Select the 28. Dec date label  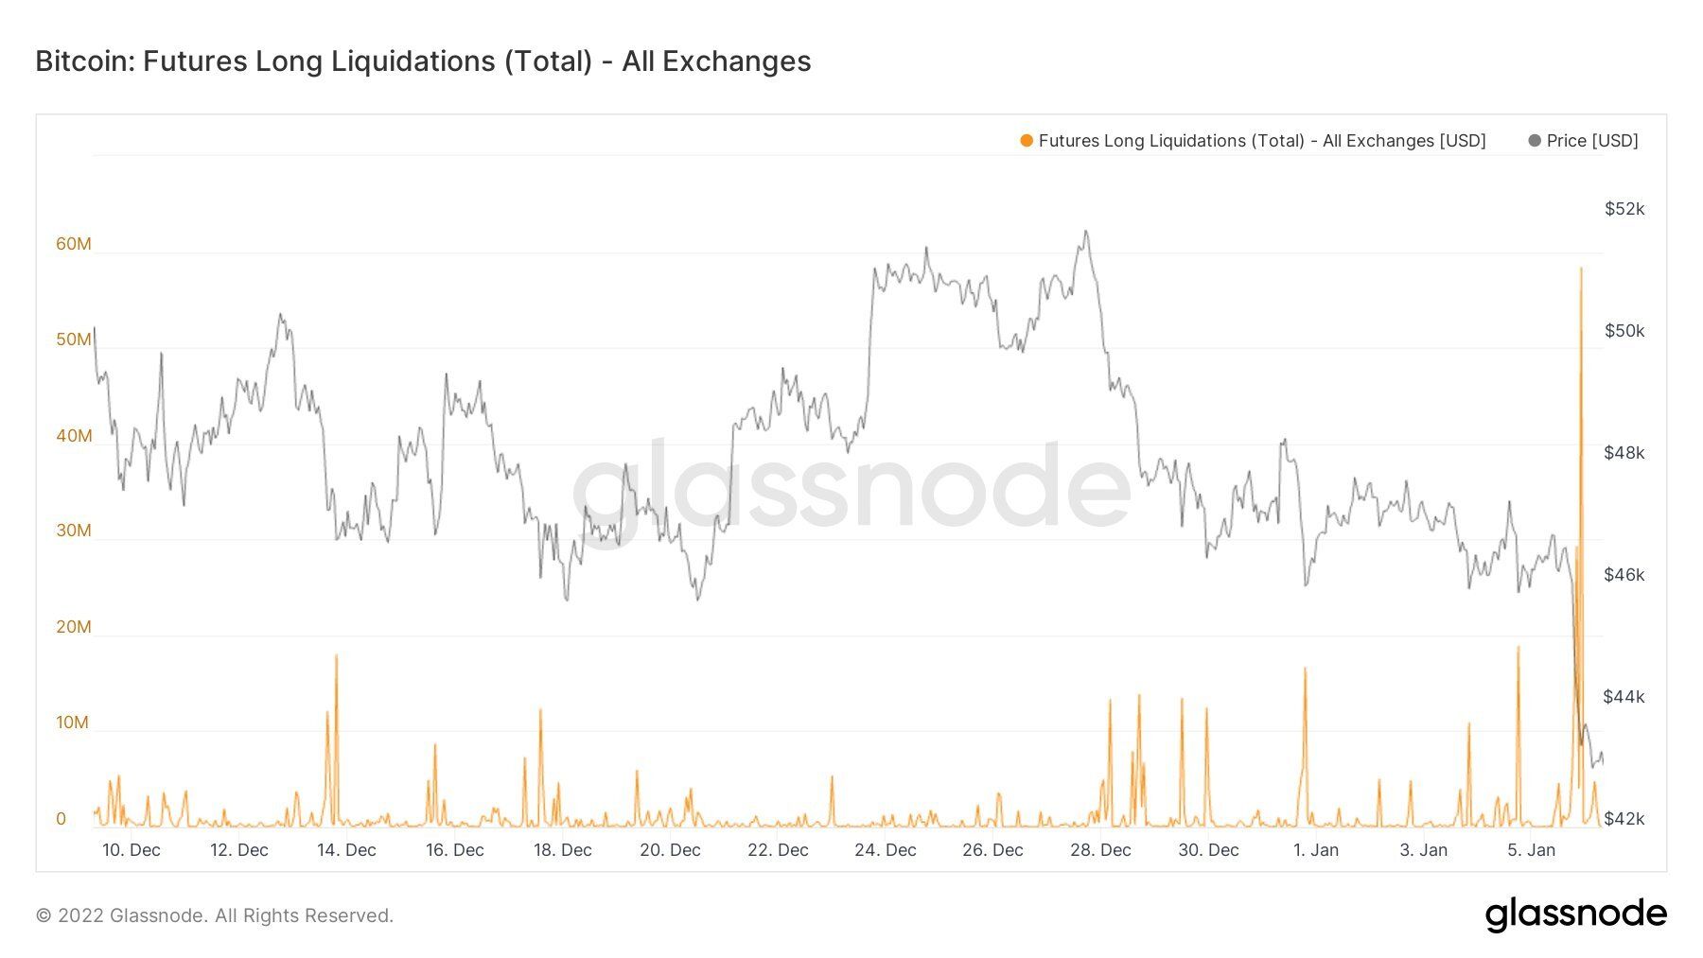pyautogui.click(x=1100, y=850)
